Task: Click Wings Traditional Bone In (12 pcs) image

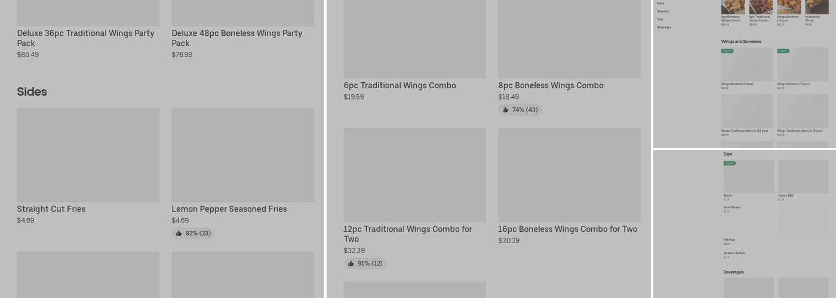Action: (x=746, y=111)
